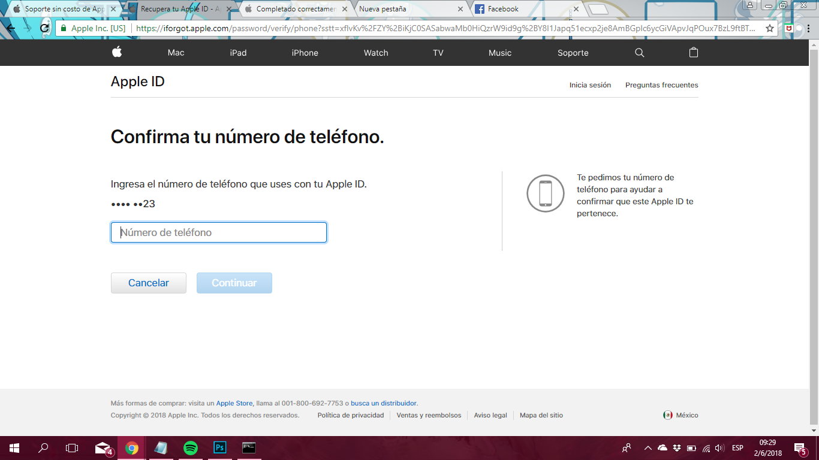Open Photoshop from the taskbar
The width and height of the screenshot is (819, 460).
(x=220, y=448)
